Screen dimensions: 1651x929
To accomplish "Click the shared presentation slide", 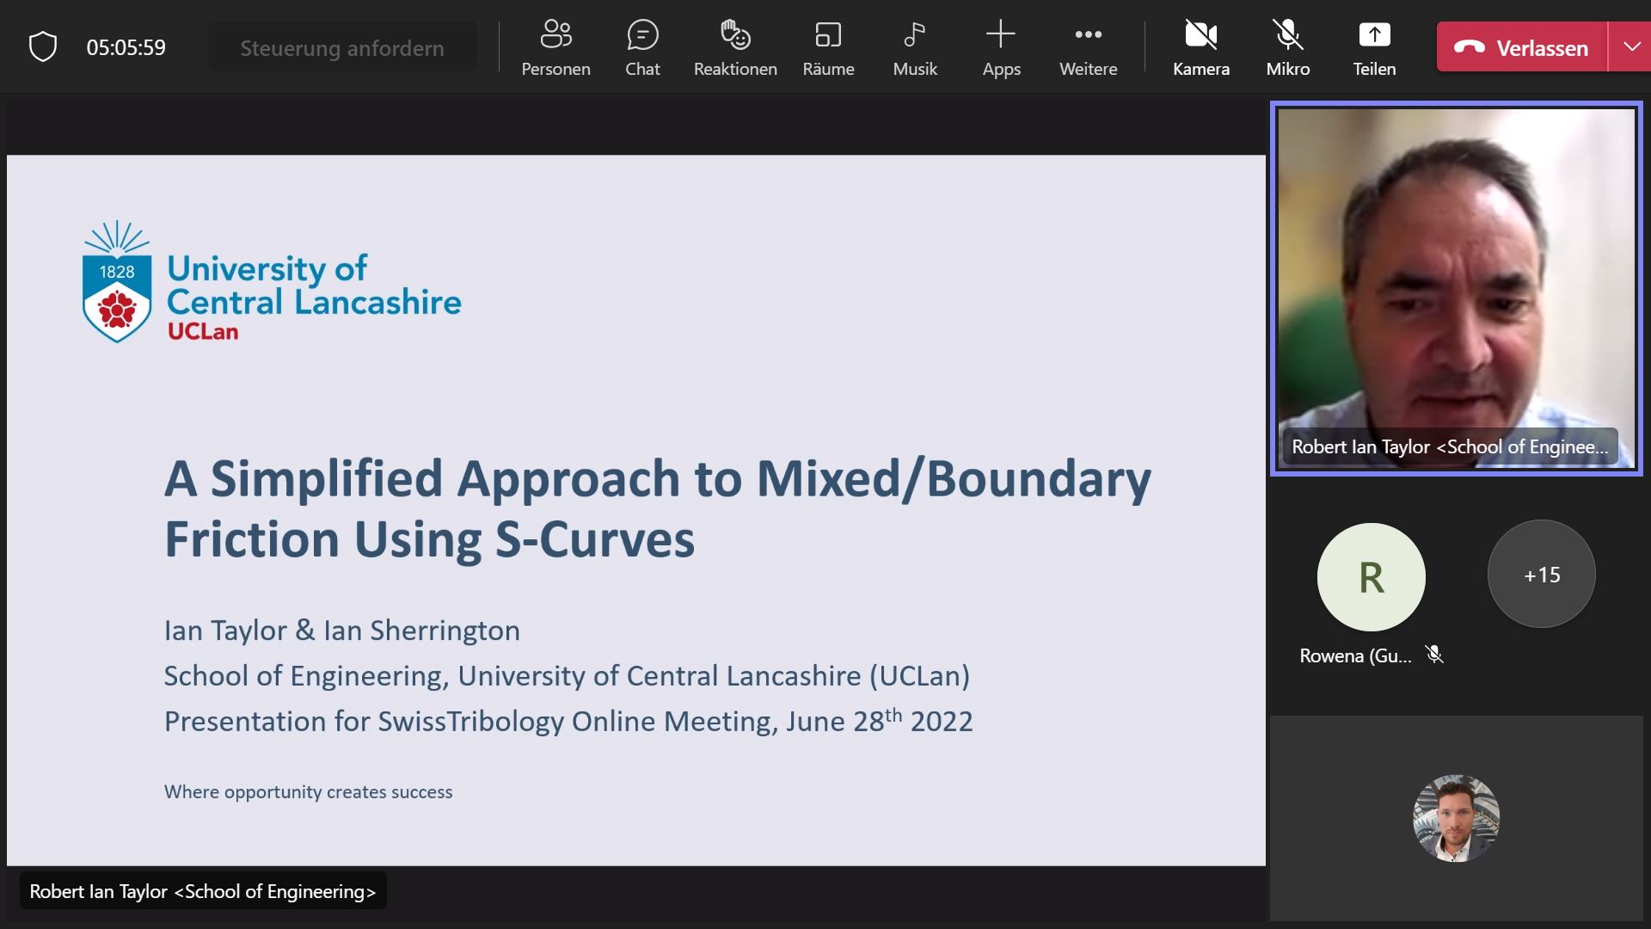I will (636, 509).
